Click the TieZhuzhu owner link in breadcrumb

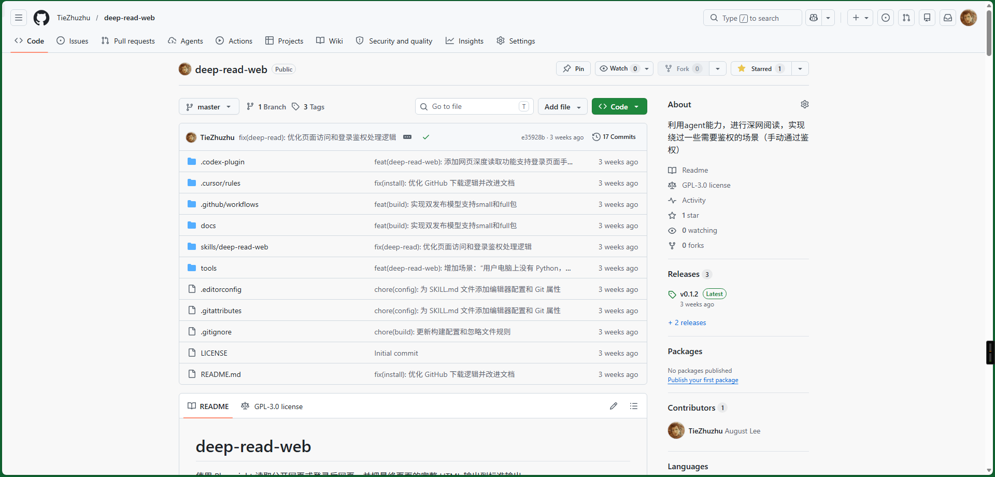pos(74,18)
